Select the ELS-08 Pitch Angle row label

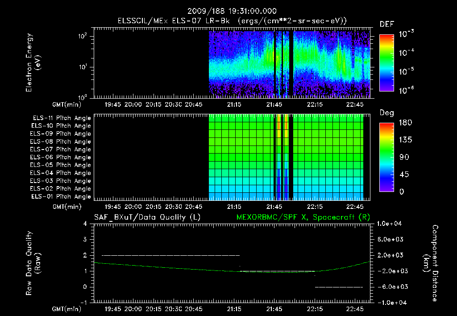(x=60, y=141)
